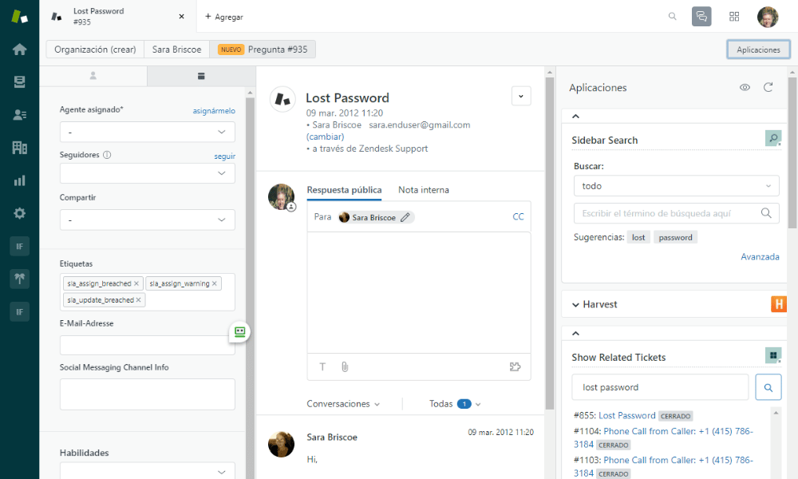Viewport: 798px width, 479px height.
Task: Open the search magnifier in top bar
Action: (x=672, y=16)
